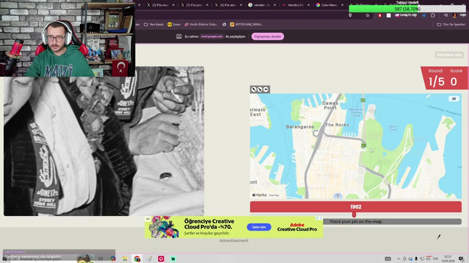Shrink the map with the down-right arrow icon

[x=260, y=89]
